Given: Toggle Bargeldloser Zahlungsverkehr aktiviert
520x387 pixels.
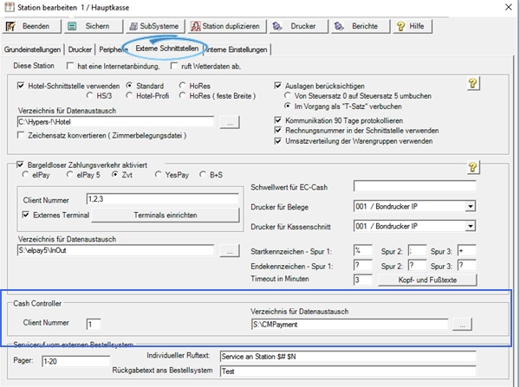Looking at the screenshot, I should coord(20,164).
